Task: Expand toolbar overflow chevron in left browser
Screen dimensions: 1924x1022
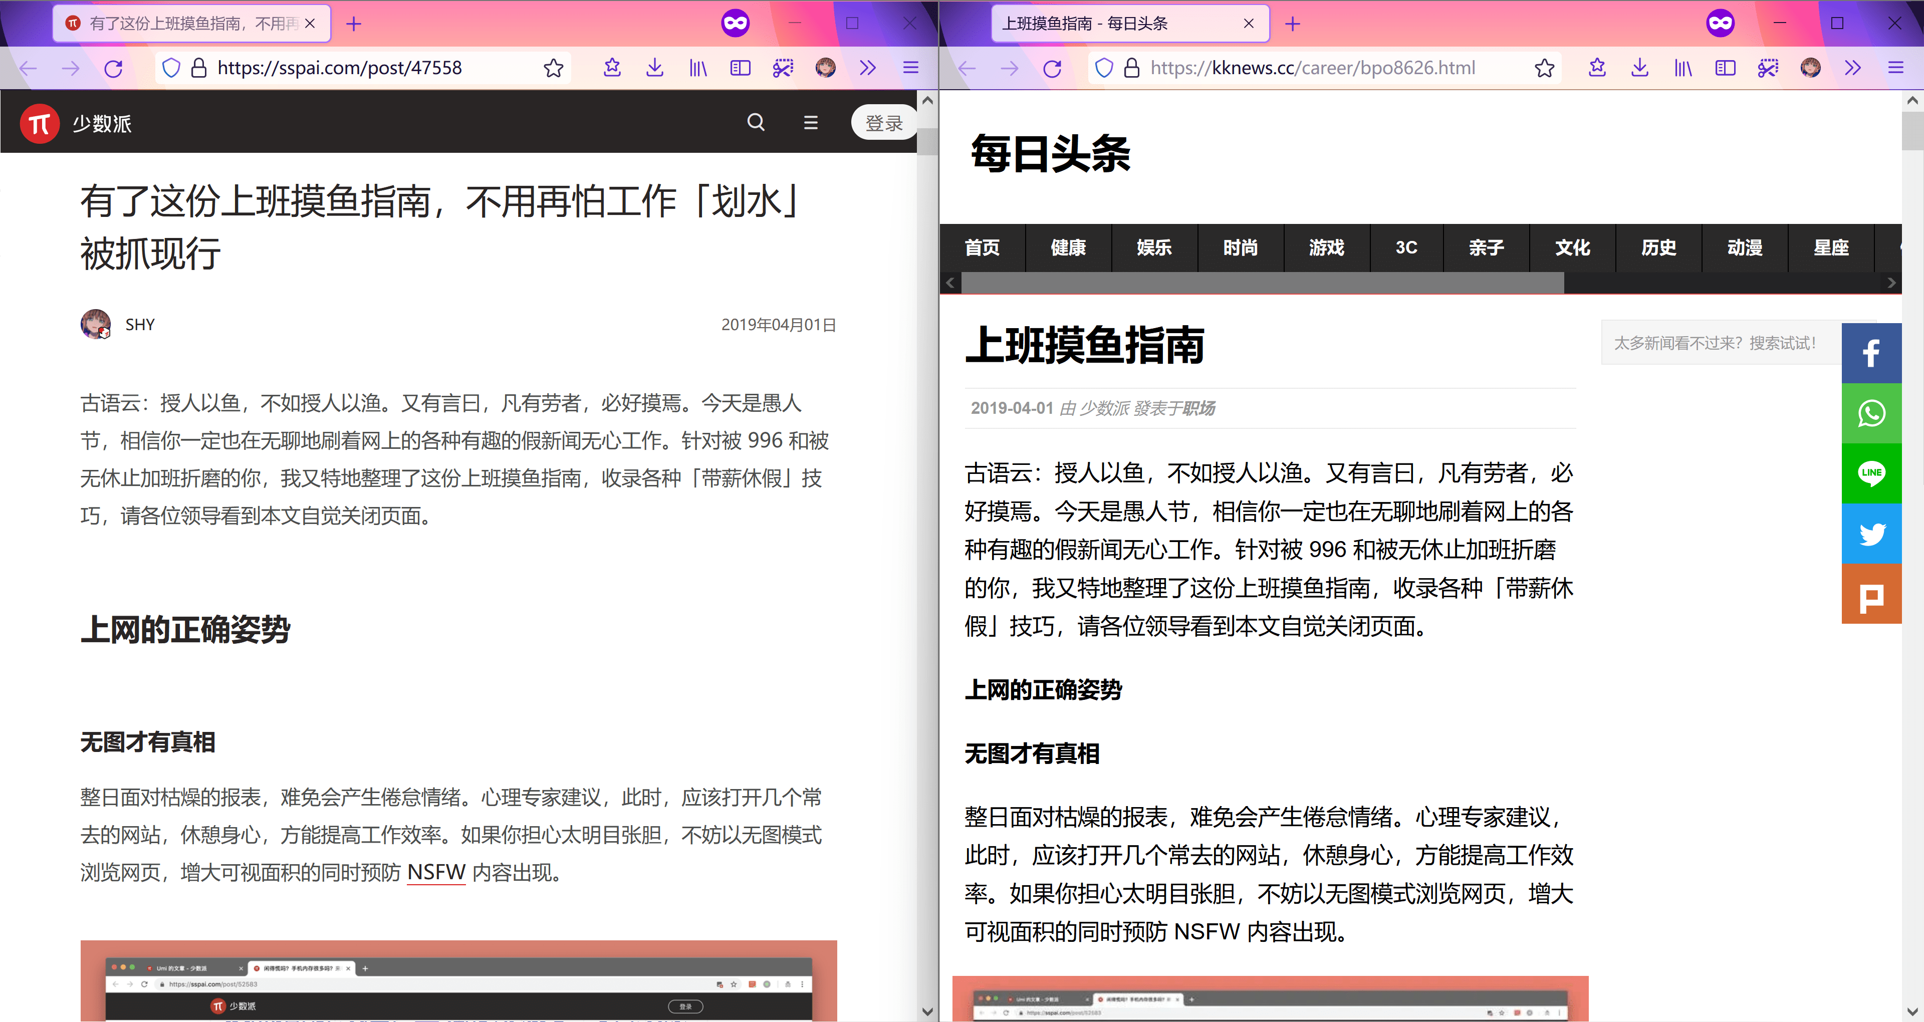Action: 867,68
